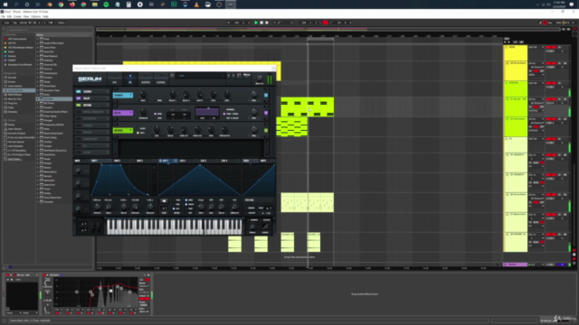
Task: Click Add Folder in browser Places
Action: (14, 159)
